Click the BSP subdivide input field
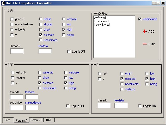This screenshot has width=166, height=125. click(16, 107)
